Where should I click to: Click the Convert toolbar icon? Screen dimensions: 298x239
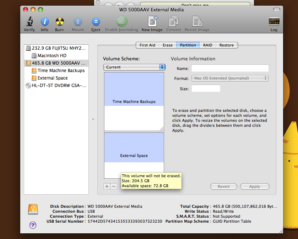click(x=174, y=21)
